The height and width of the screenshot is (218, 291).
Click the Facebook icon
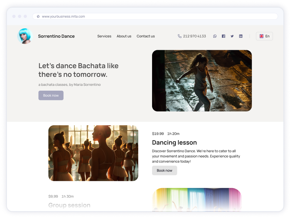coord(223,36)
